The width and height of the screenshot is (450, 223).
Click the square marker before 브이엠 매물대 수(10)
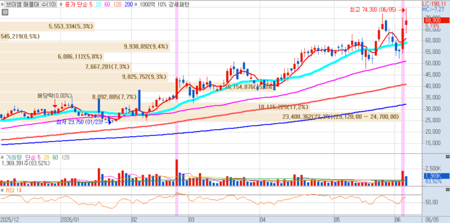(2, 4)
